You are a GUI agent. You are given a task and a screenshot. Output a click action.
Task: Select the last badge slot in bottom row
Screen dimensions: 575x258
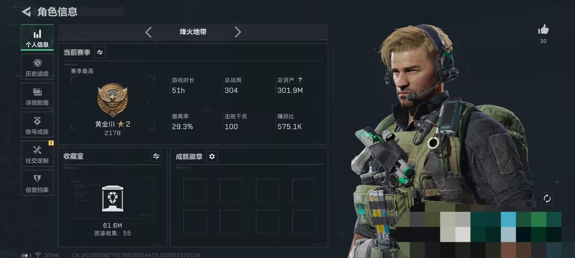(x=304, y=222)
